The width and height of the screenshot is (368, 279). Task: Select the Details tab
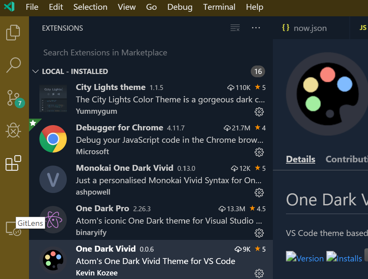pos(300,159)
